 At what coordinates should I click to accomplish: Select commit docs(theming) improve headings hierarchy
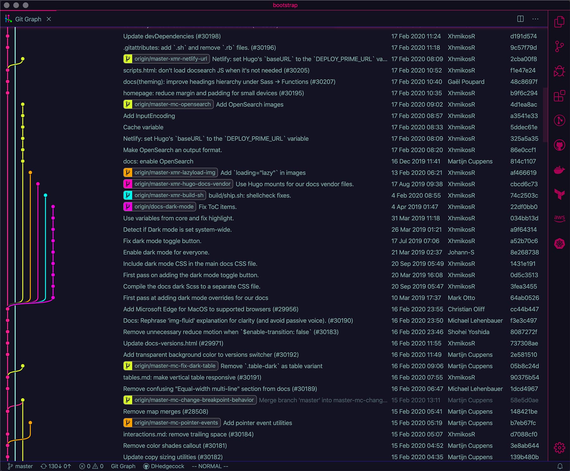[229, 82]
